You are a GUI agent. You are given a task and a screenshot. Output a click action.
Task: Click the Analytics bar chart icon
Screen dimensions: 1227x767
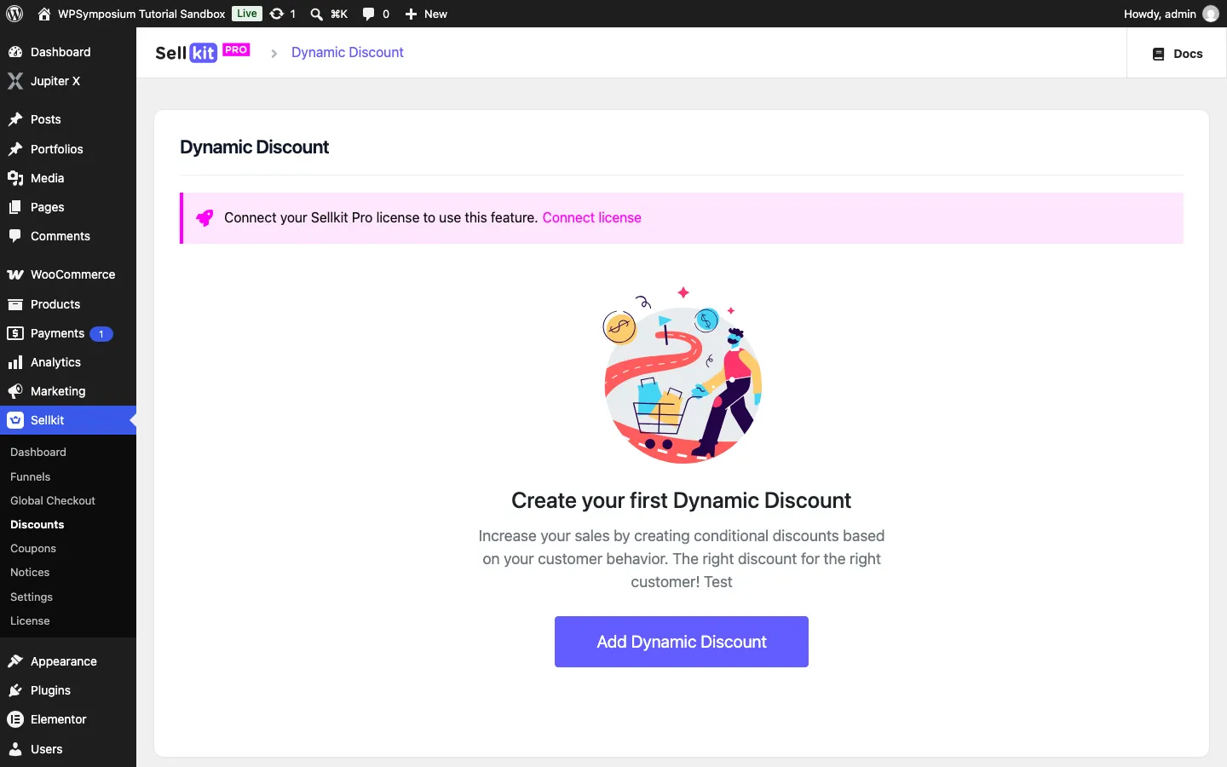[x=15, y=362]
